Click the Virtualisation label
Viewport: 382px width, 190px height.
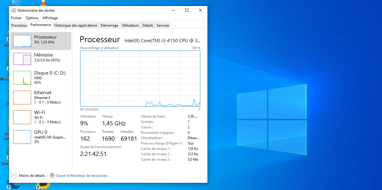tap(152, 138)
